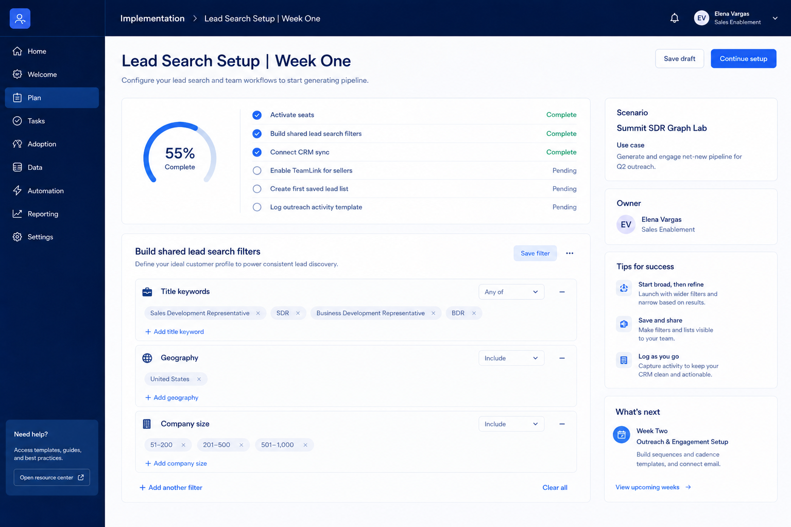Click the Save filter button
The height and width of the screenshot is (527, 791).
tap(535, 253)
